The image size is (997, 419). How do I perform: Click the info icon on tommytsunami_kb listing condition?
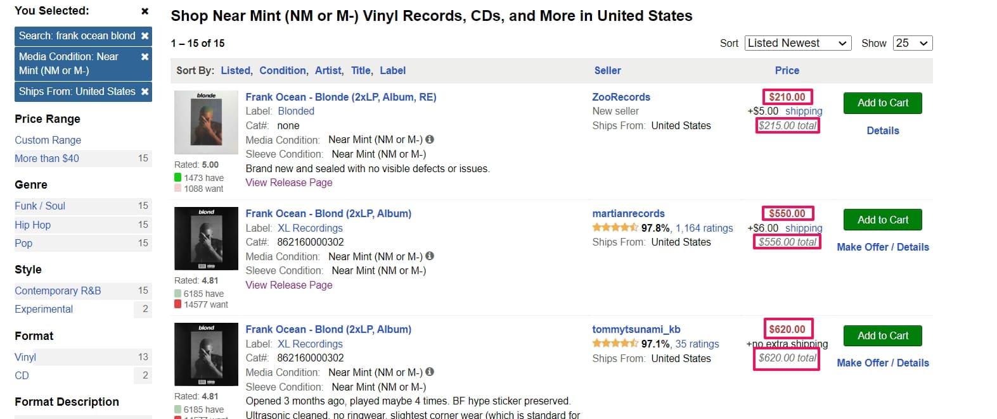(x=430, y=372)
